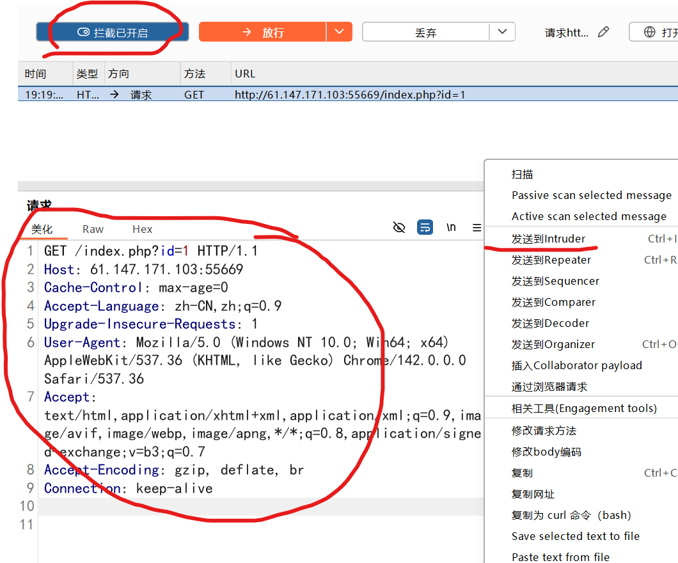Click the pencil icon beside 请求http
Image resolution: width=678 pixels, height=563 pixels.
pyautogui.click(x=603, y=32)
